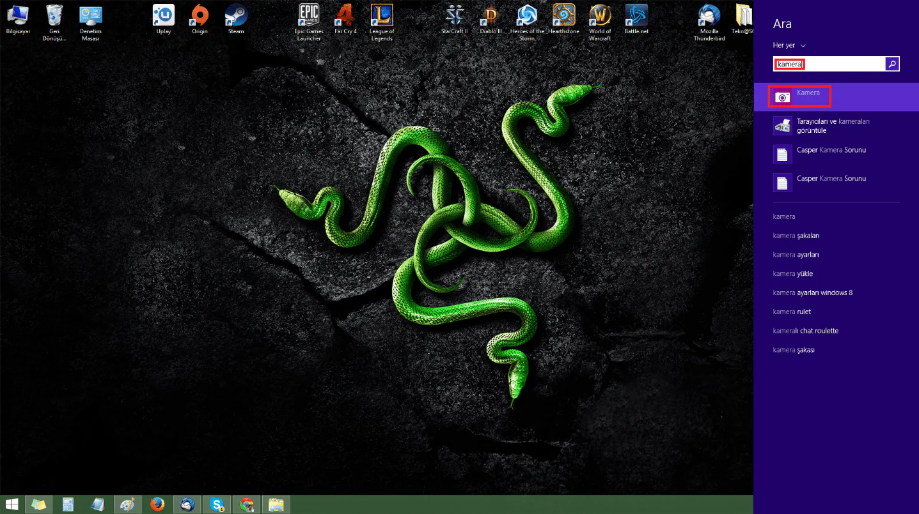Open League of Legends desktop icon
The image size is (919, 514).
pyautogui.click(x=382, y=20)
